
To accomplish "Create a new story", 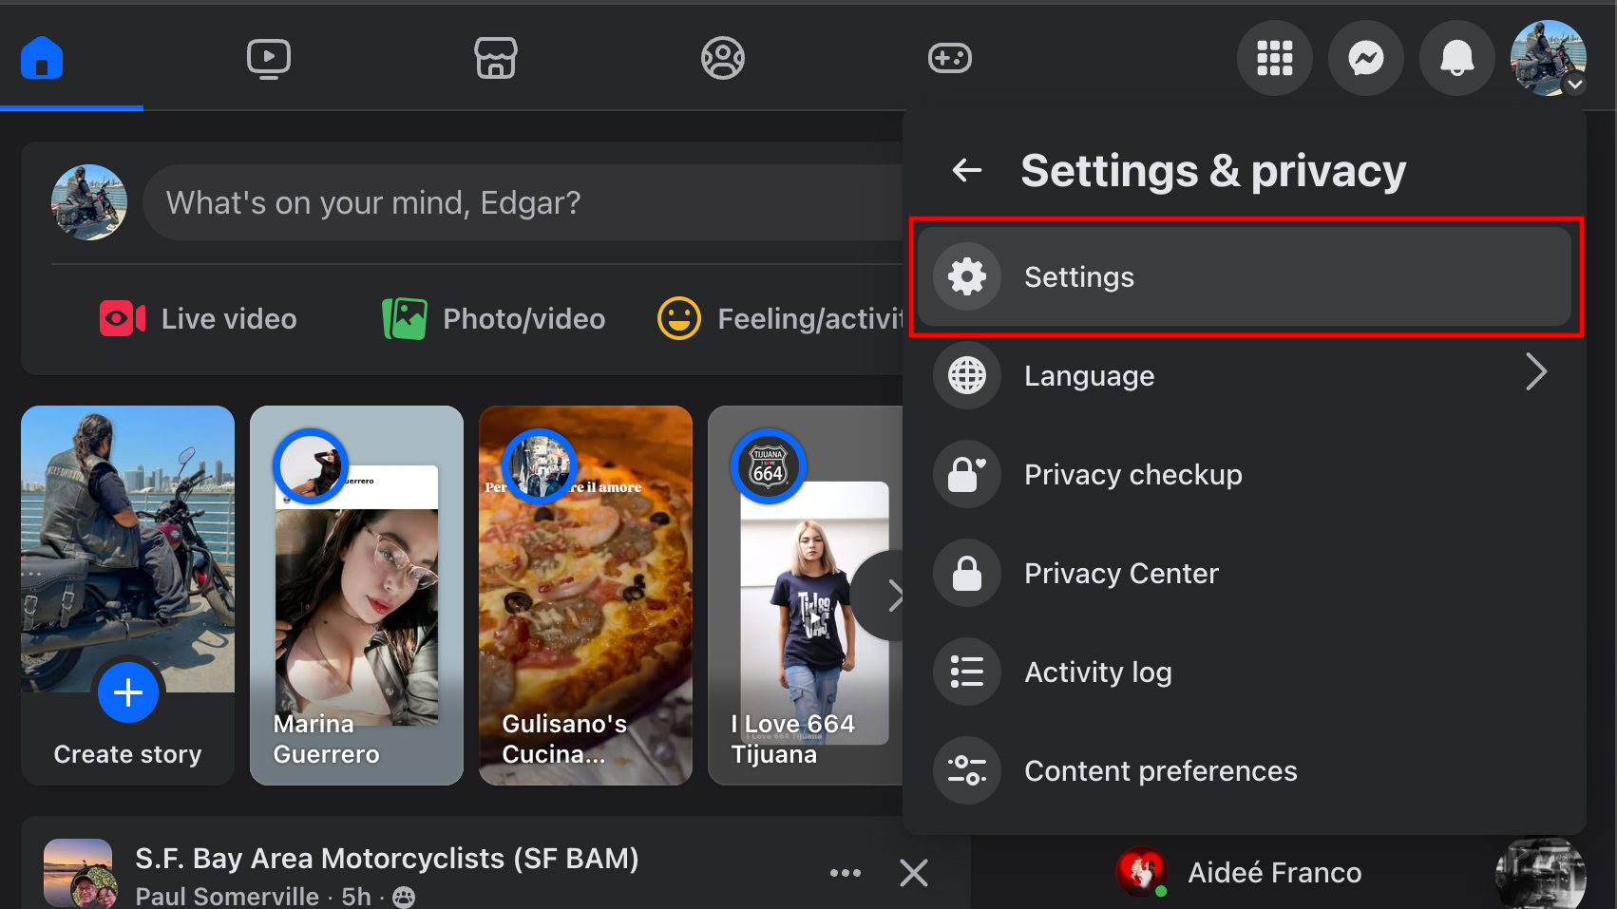I will (x=127, y=596).
